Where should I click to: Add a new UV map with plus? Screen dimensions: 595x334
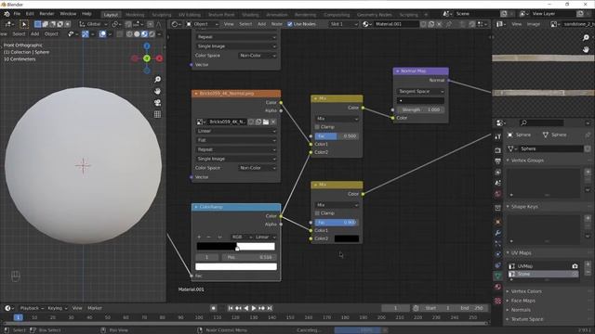pyautogui.click(x=588, y=264)
